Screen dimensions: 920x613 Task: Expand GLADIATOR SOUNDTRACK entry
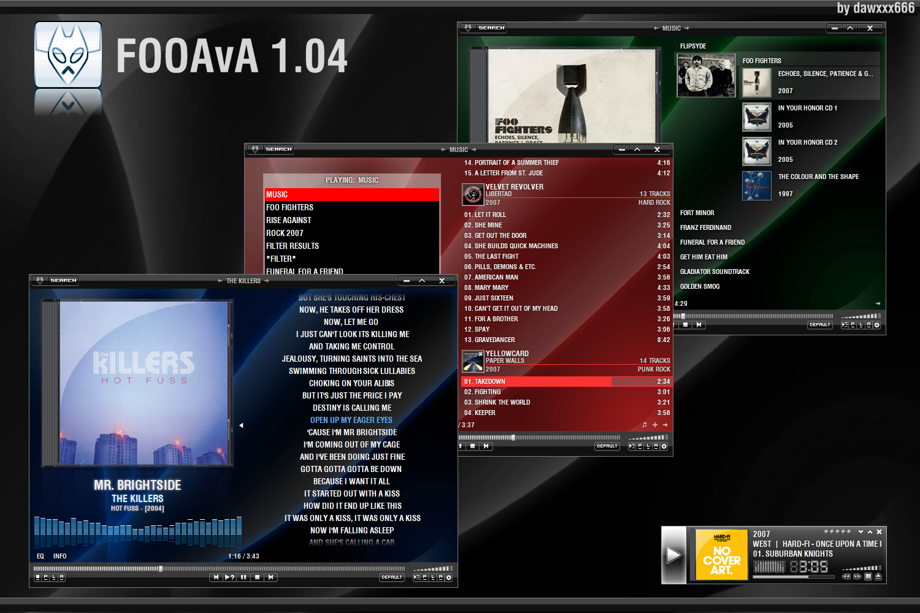715,272
